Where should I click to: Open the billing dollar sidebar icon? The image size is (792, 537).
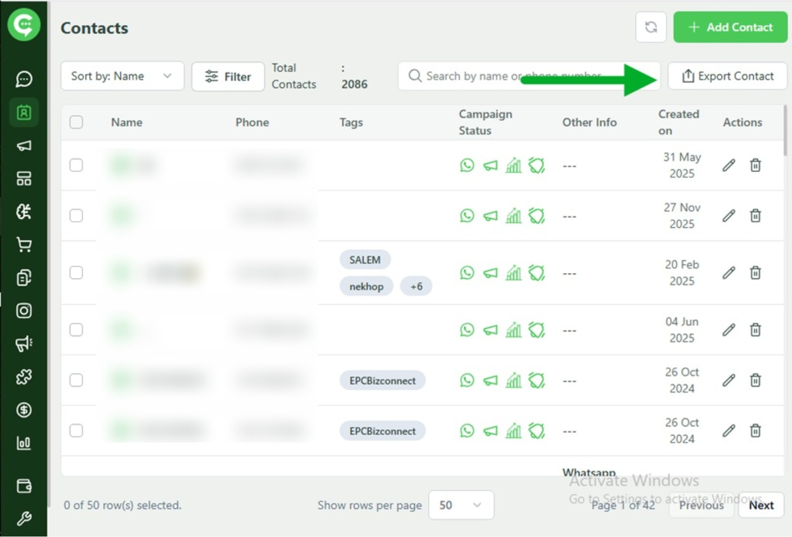pos(24,410)
